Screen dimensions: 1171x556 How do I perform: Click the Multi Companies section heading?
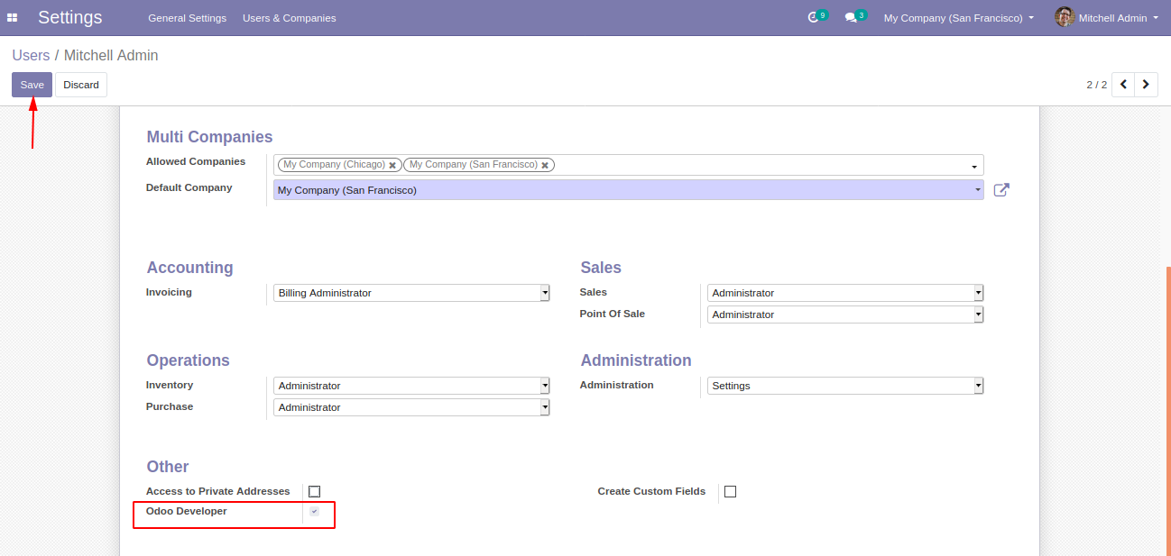tap(209, 137)
